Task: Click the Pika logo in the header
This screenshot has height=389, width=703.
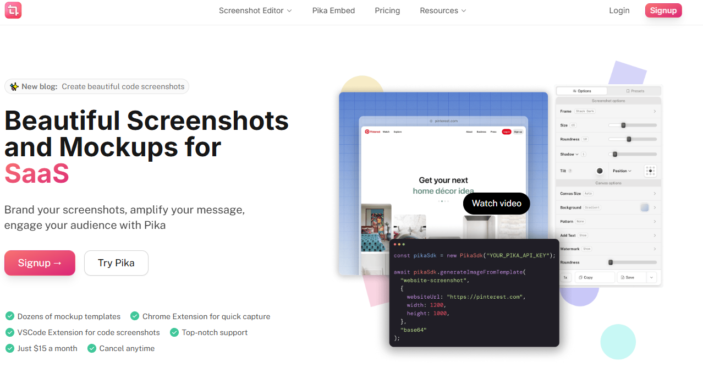Action: pyautogui.click(x=13, y=10)
